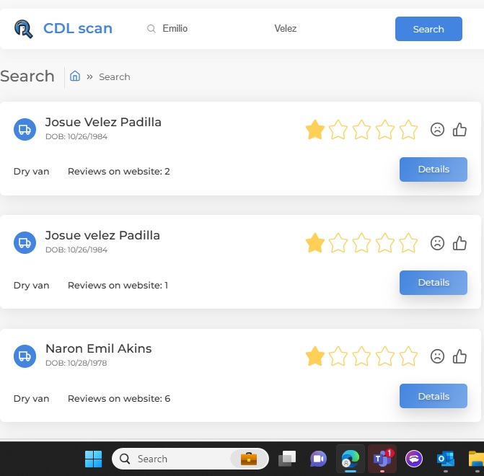Set three-star rating for Naron Emil Akins

[361, 356]
